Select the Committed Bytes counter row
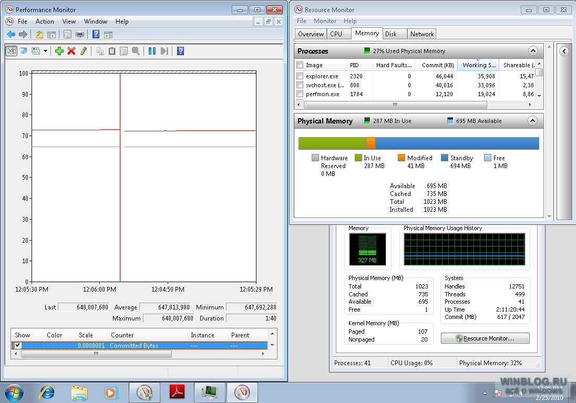Image resolution: width=576 pixels, height=403 pixels. pyautogui.click(x=140, y=345)
